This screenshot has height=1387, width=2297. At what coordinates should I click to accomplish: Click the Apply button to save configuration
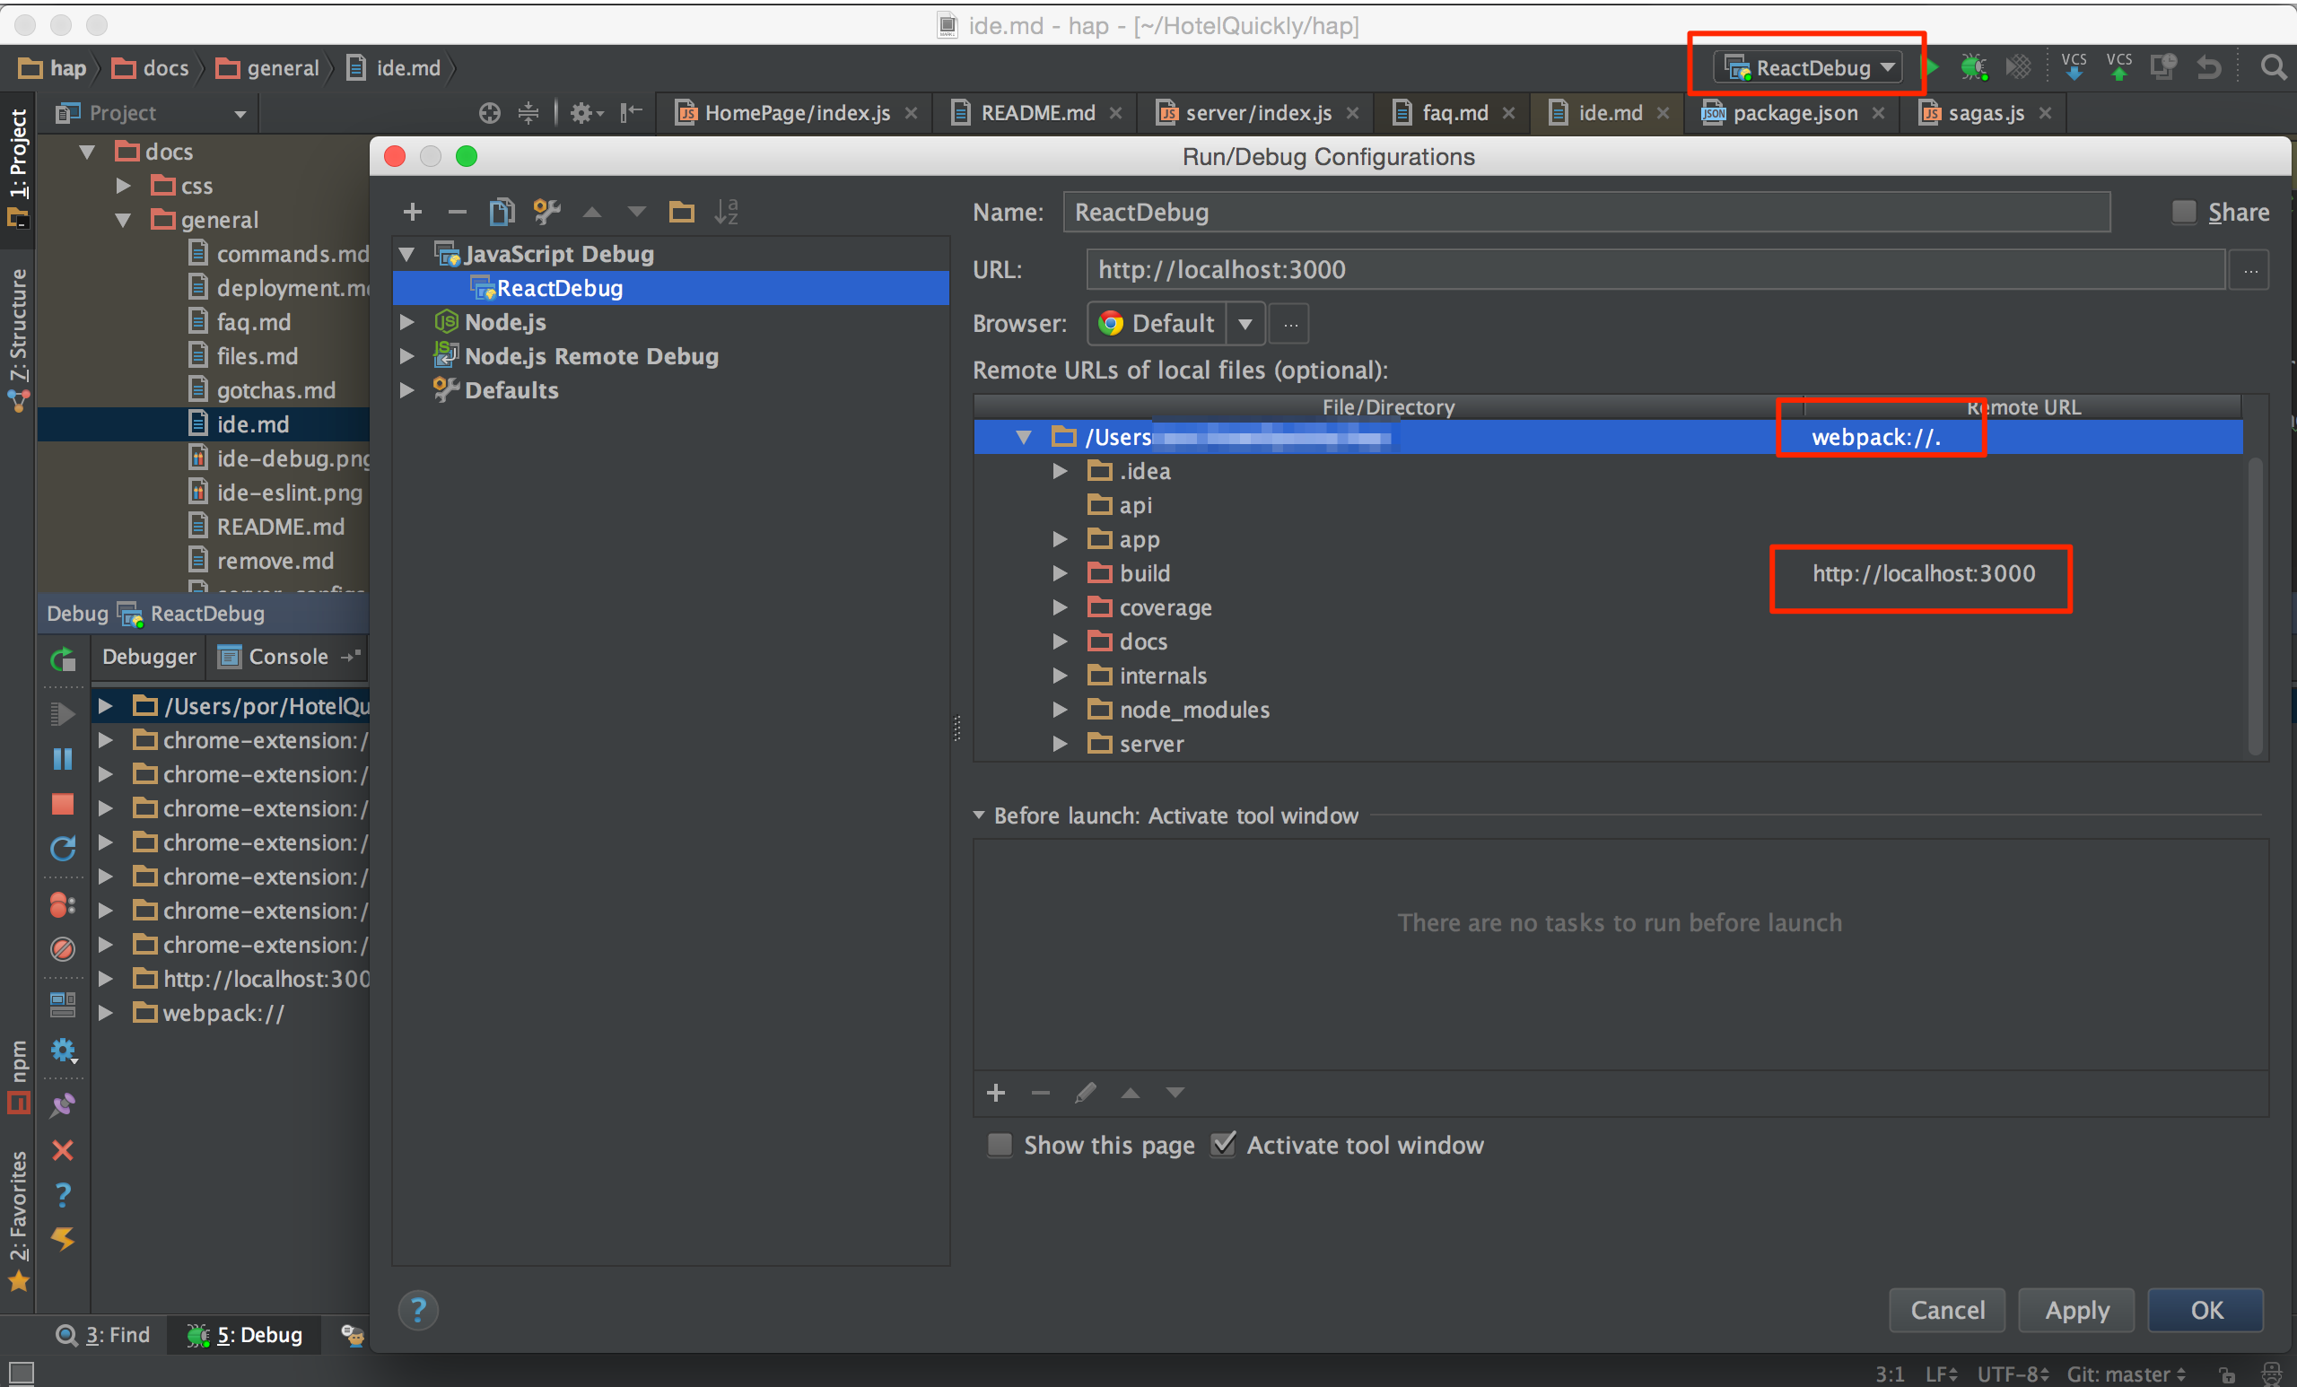coord(2075,1308)
